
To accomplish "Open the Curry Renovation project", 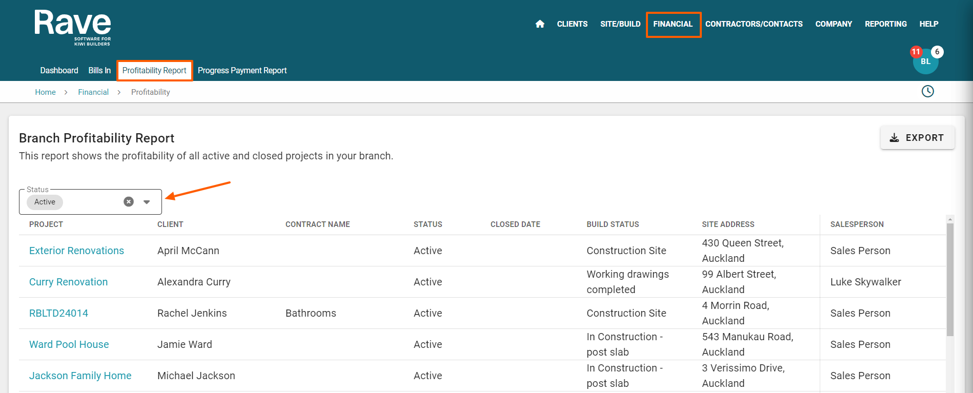I will (68, 282).
